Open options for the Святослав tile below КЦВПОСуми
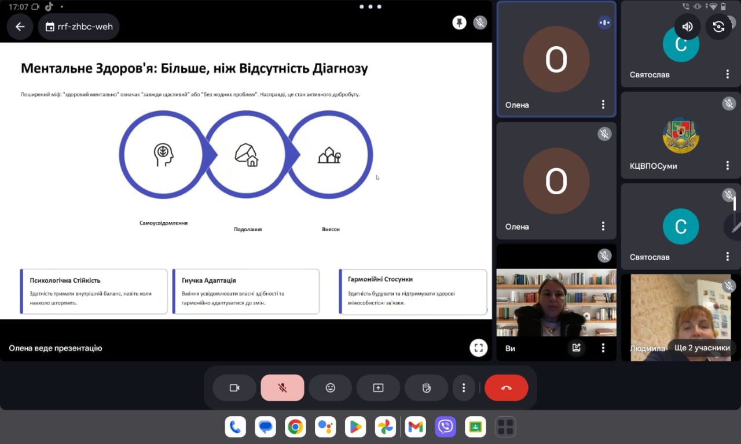 728,257
